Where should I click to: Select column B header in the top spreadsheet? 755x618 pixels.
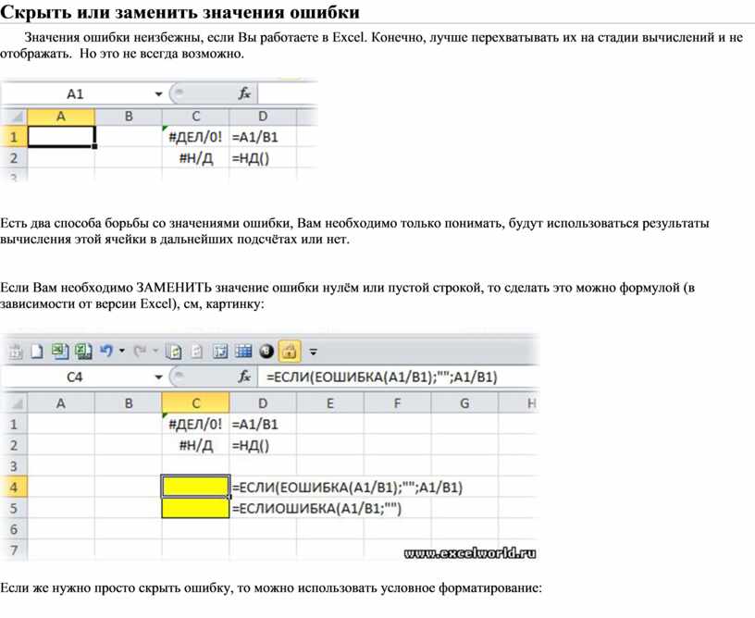tap(129, 117)
